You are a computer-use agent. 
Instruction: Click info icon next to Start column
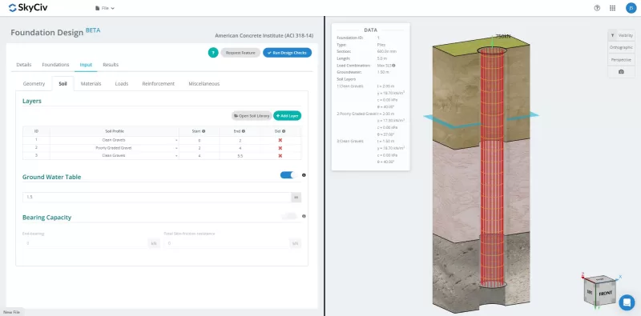click(204, 131)
